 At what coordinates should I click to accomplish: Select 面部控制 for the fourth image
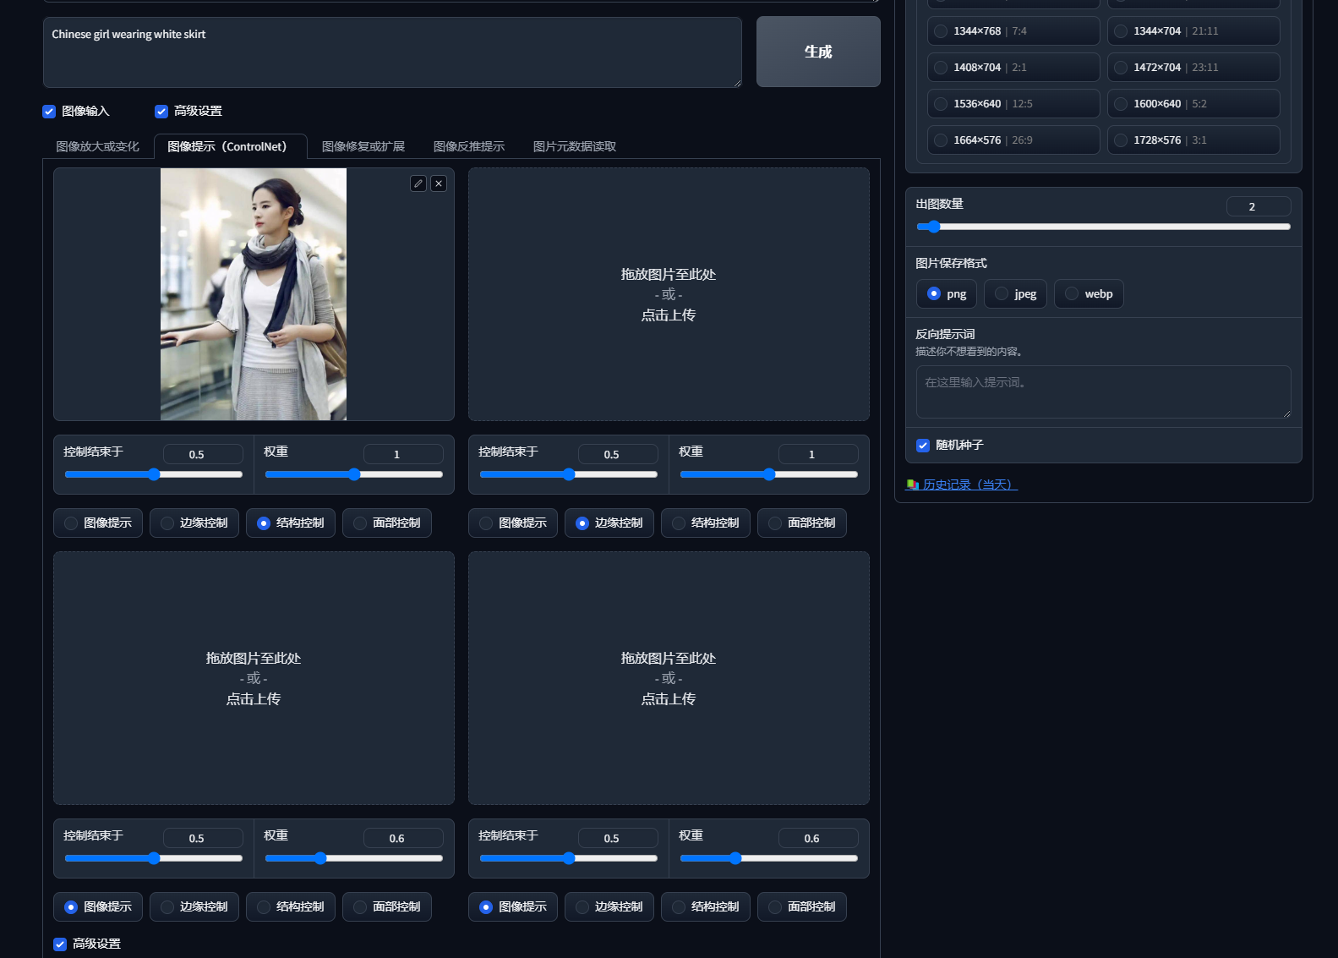(x=802, y=907)
